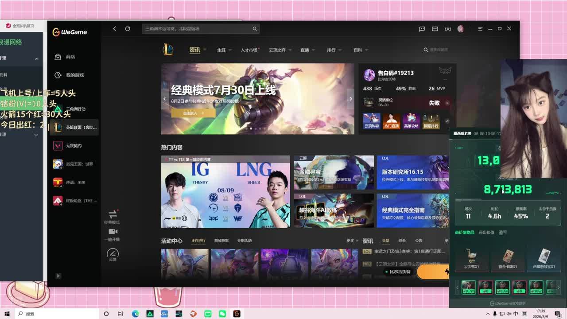Viewport: 567px width, 319px height.
Task: Click the taskbar 搜索 search box
Action: pos(57,314)
